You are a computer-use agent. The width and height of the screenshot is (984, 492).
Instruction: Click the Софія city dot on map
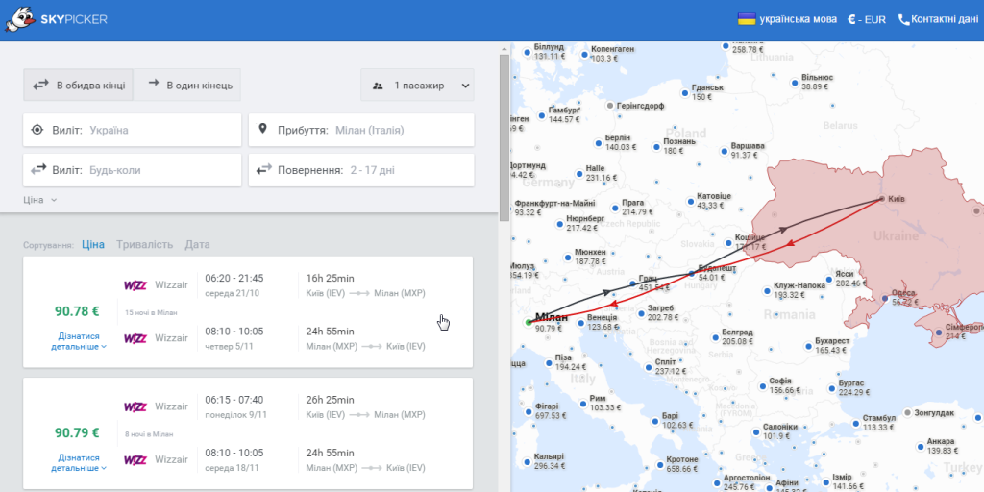tap(762, 385)
